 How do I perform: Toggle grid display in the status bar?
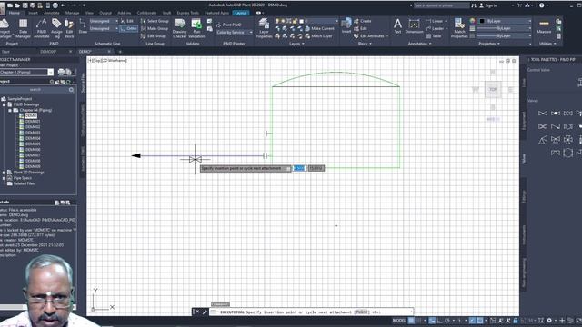[x=411, y=321]
